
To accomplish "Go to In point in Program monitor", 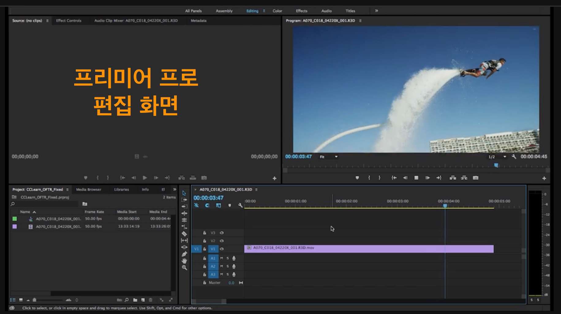I will (x=394, y=178).
